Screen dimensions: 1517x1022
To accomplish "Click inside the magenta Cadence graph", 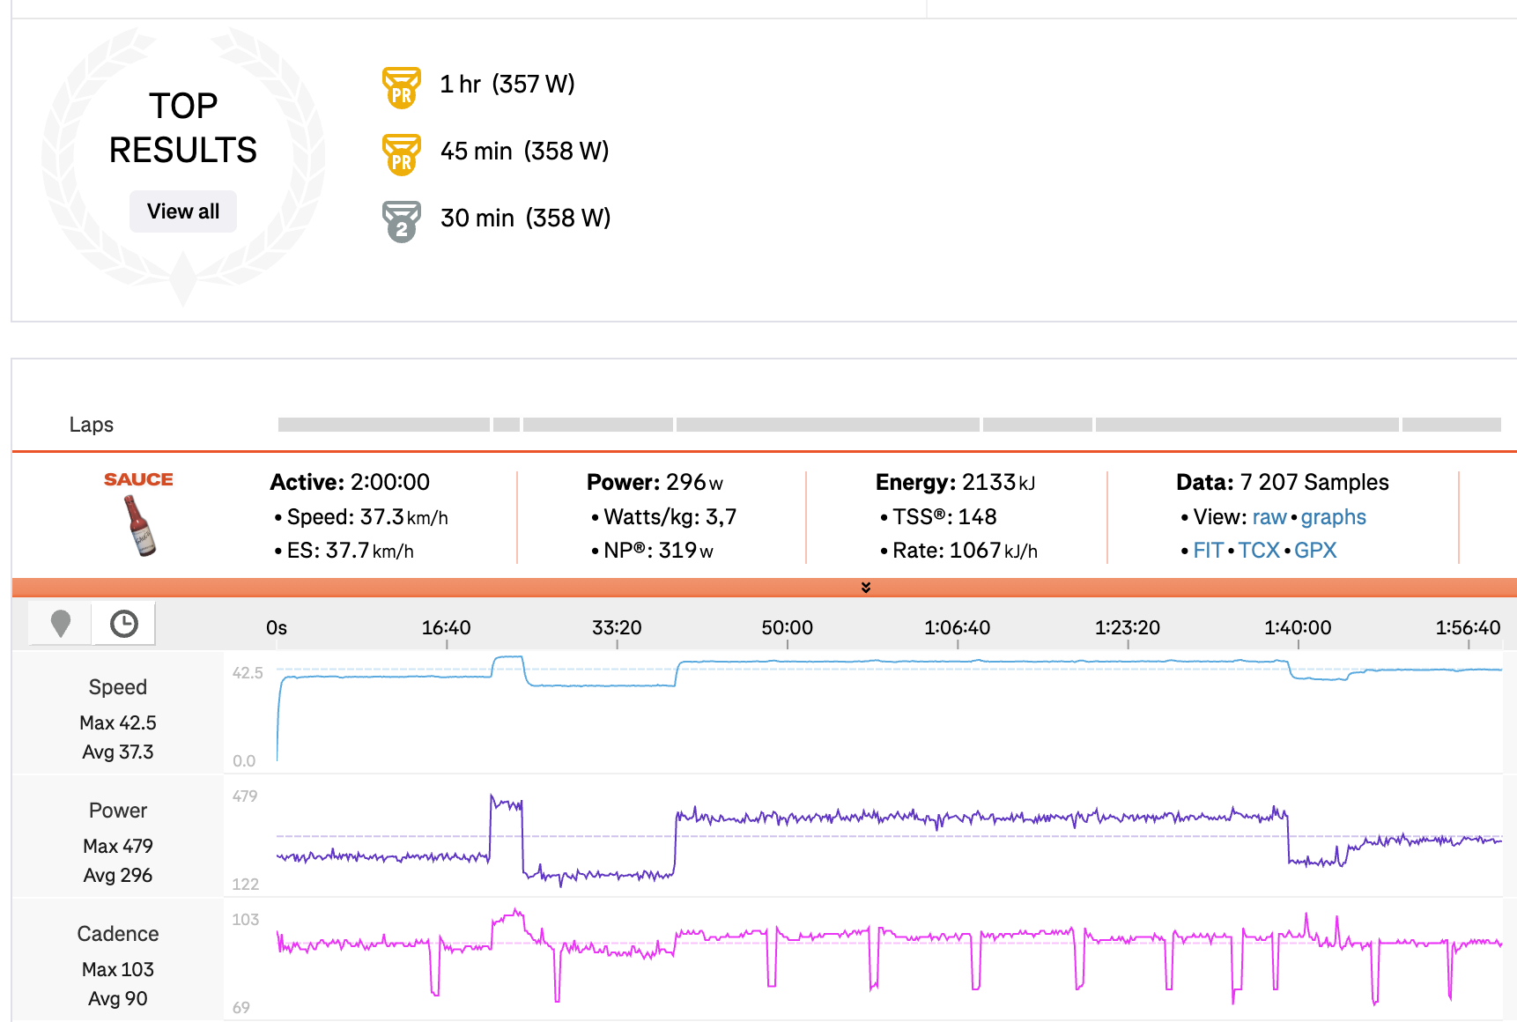I will pyautogui.click(x=890, y=959).
